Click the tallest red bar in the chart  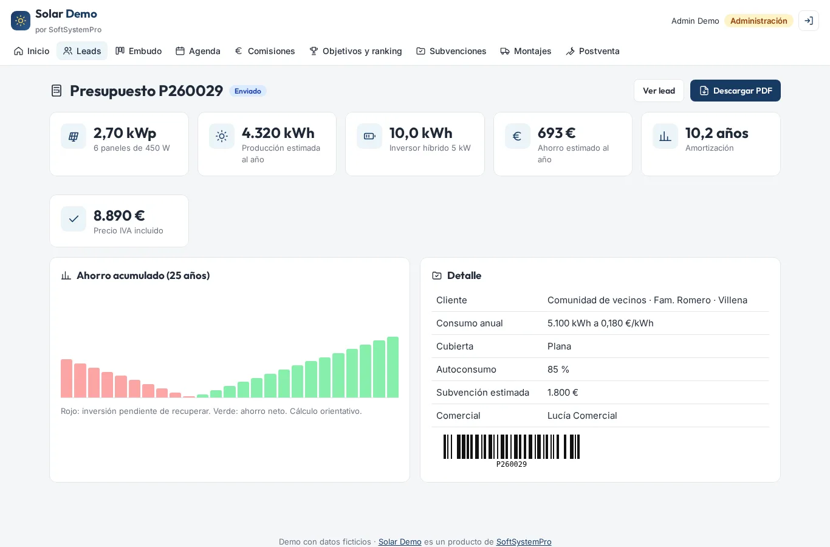66,378
